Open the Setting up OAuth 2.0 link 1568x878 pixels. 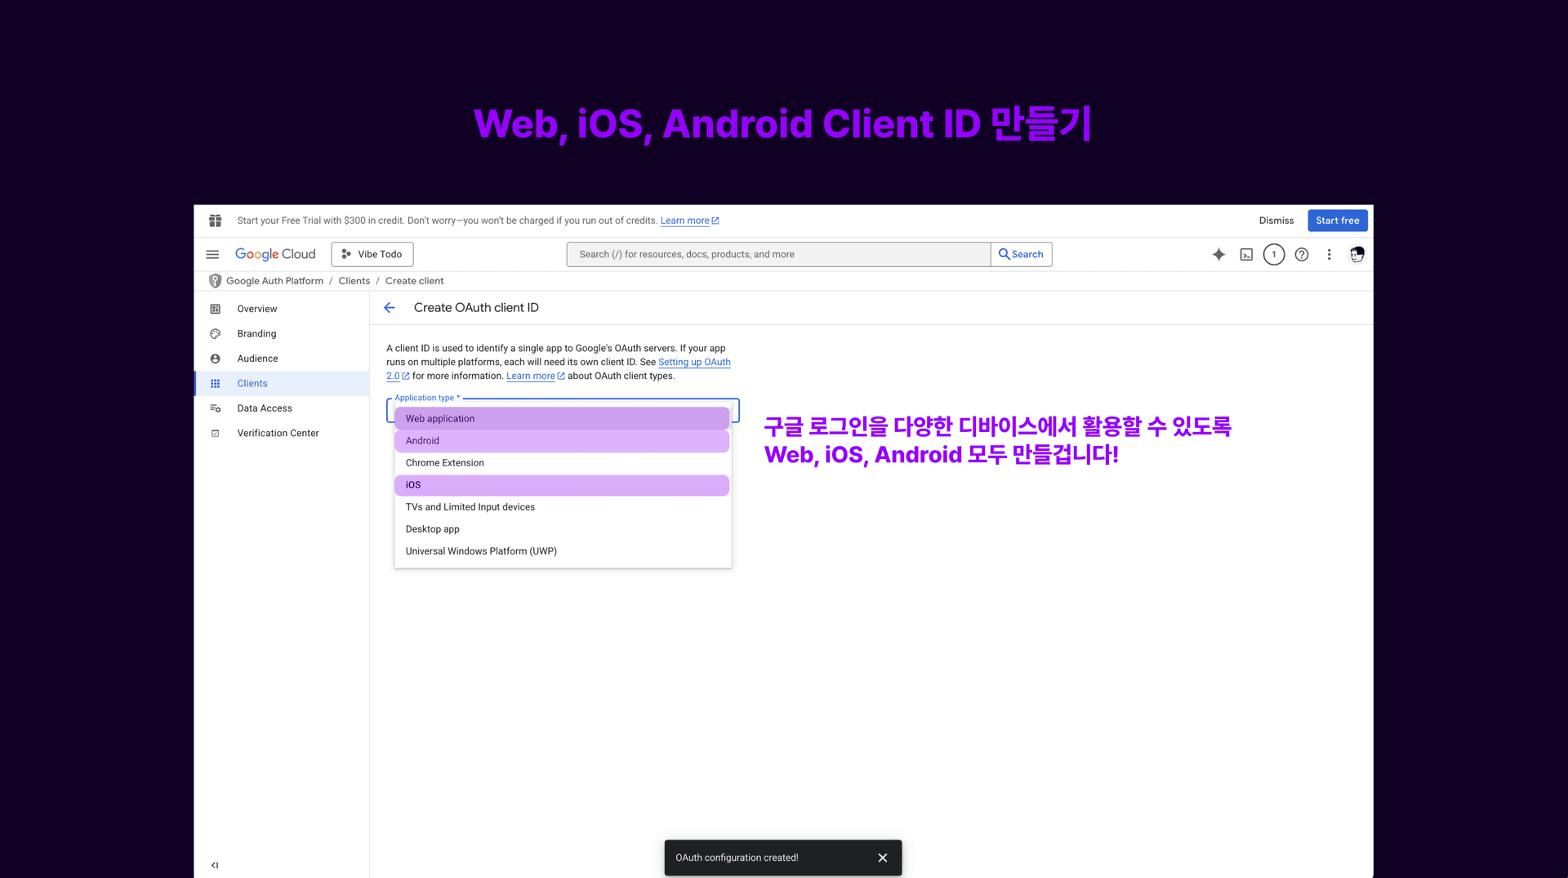[x=694, y=362]
